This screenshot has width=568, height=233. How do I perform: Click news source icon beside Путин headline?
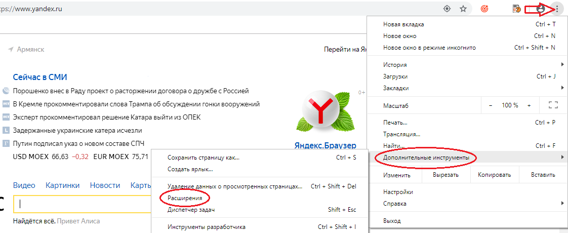6,143
